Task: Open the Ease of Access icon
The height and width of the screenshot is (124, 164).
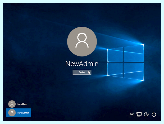Action: (x=146, y=114)
